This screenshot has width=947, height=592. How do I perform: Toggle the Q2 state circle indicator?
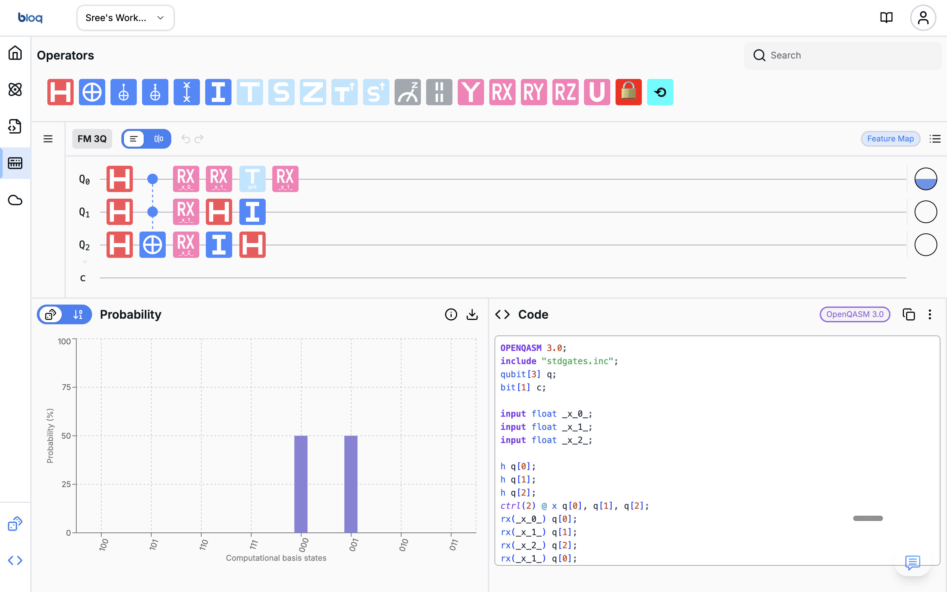point(926,245)
